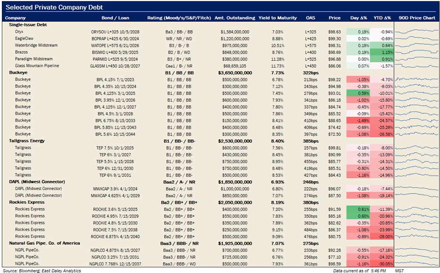Click TEP 7.5% 10/1/2025 bond
This screenshot has width=440, height=273.
click(x=115, y=148)
